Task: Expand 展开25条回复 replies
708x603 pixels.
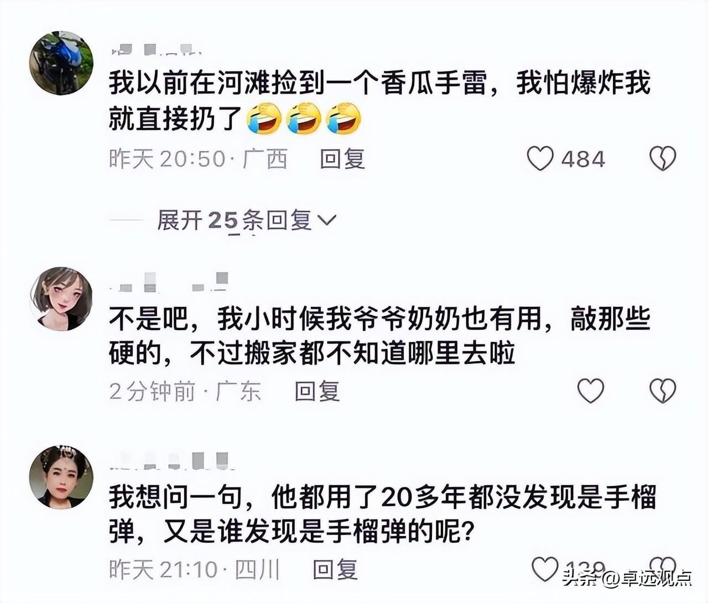Action: (x=247, y=220)
